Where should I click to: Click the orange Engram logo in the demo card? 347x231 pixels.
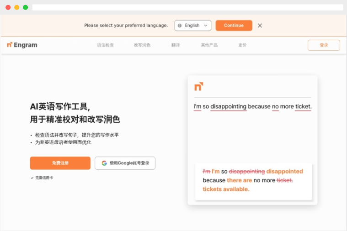click(x=199, y=86)
